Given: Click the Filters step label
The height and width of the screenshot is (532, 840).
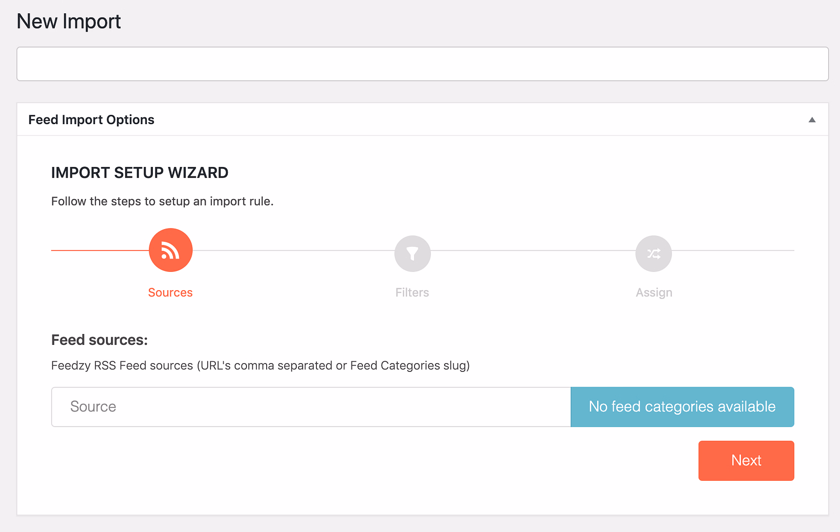Looking at the screenshot, I should [412, 292].
